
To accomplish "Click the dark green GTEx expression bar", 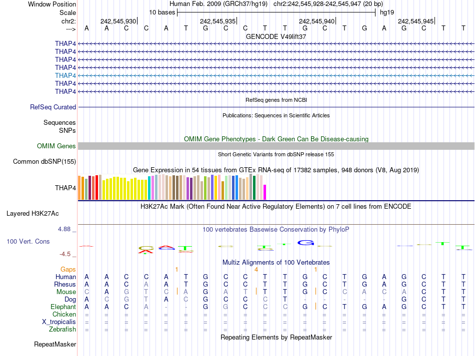I will [254, 188].
